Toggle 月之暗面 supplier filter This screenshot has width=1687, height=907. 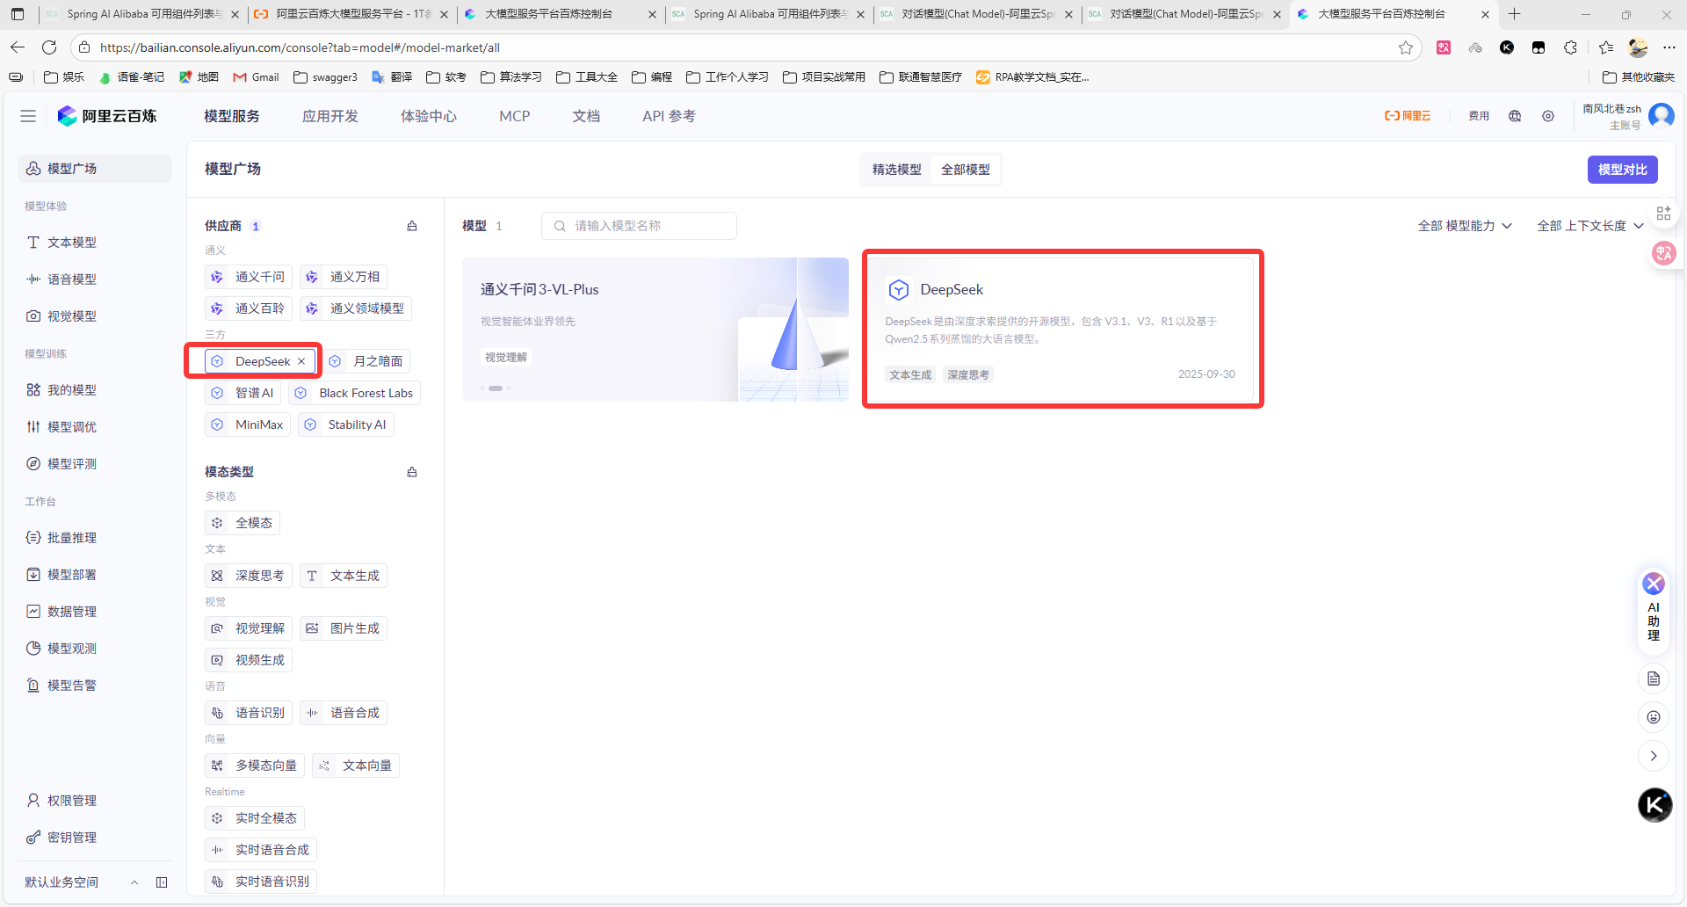366,361
